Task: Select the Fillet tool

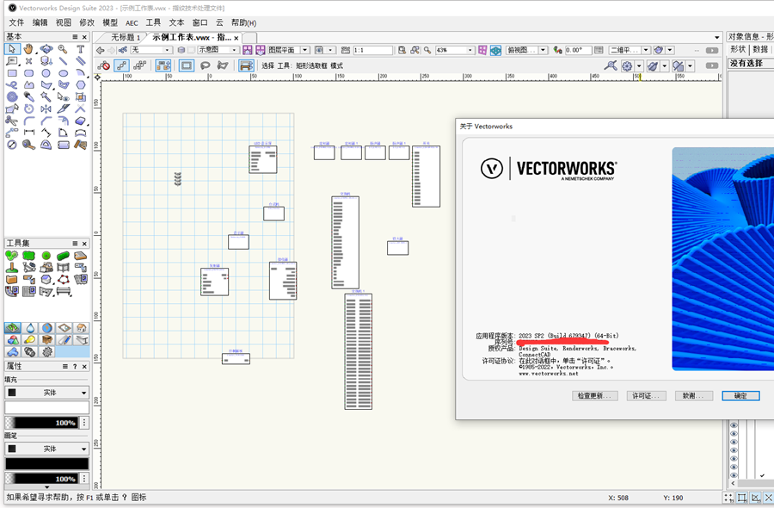Action: pyautogui.click(x=28, y=121)
